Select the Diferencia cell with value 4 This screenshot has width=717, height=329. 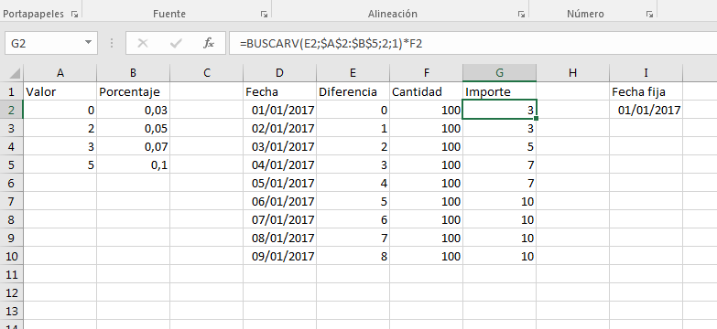tap(353, 183)
